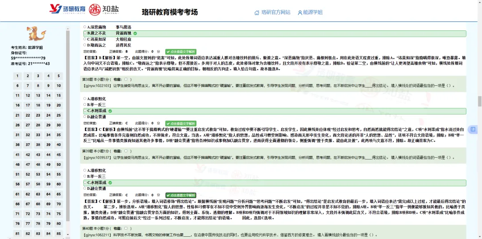Click the question code gjnysc1039537
Viewport: 482px width, 239px height.
click(97, 158)
